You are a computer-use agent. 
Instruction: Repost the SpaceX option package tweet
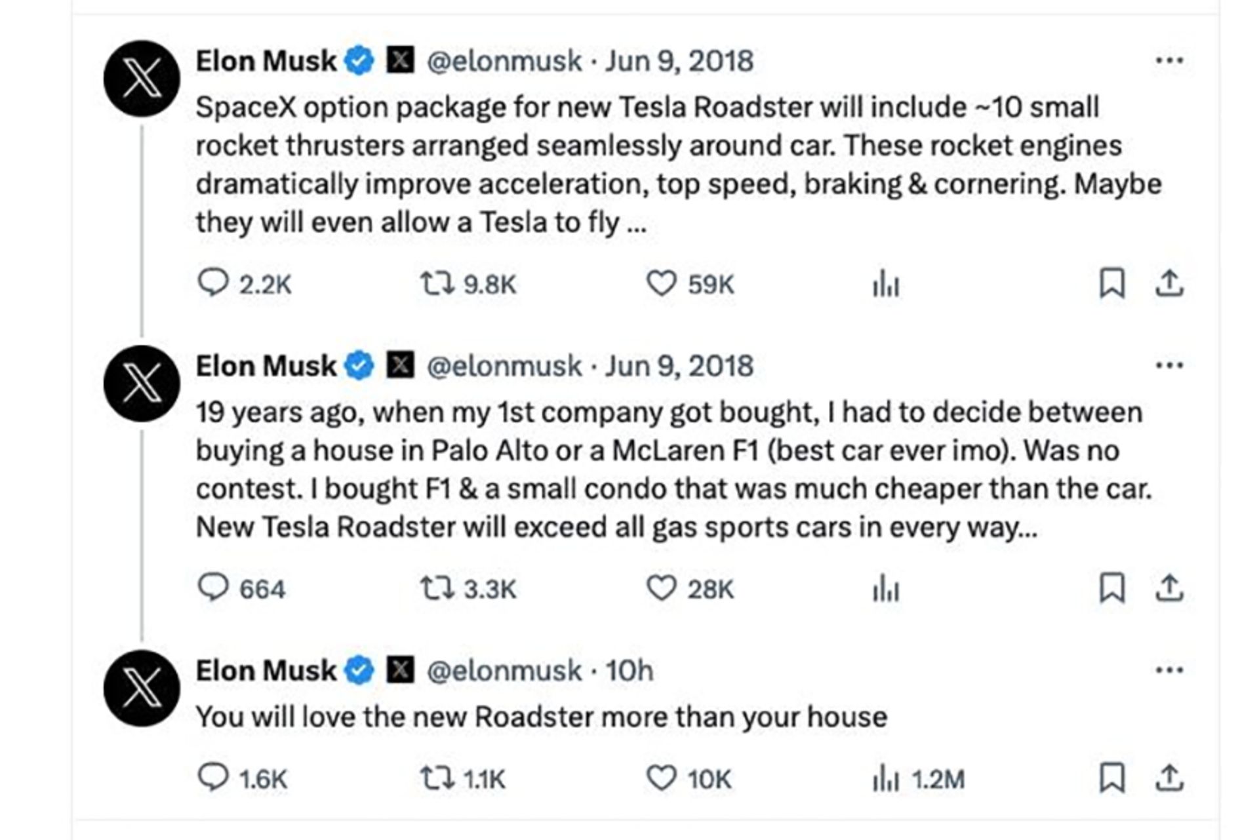coord(437,284)
